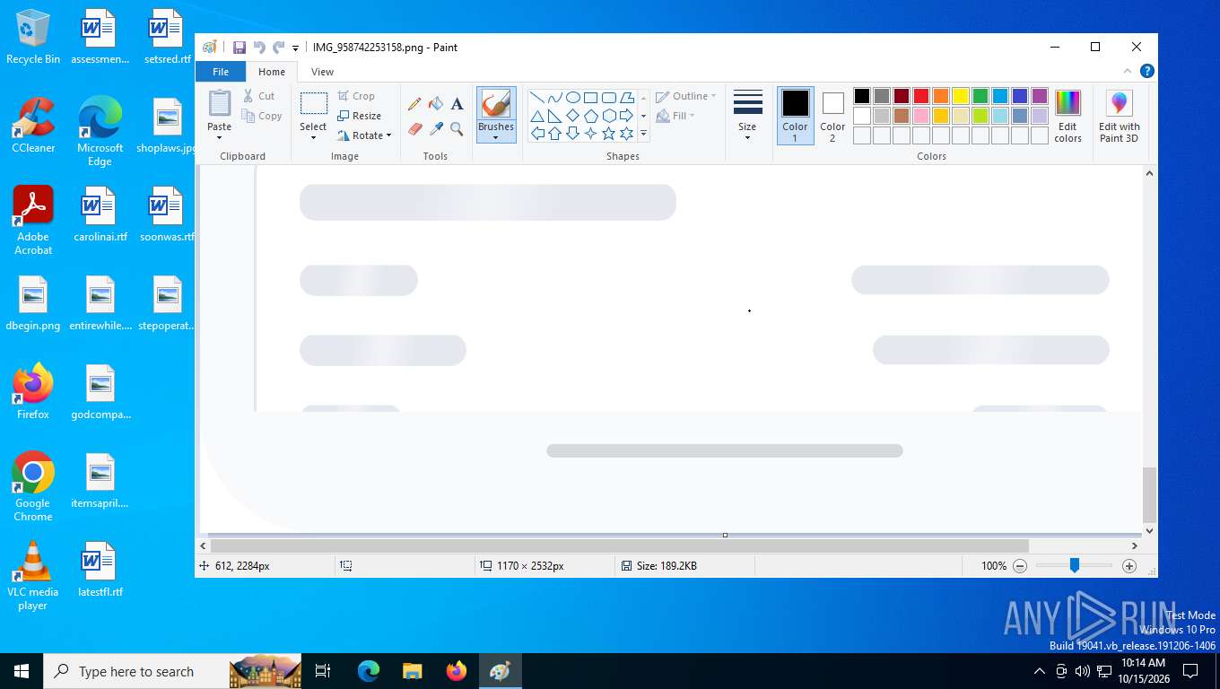Click the Copy button

click(262, 116)
